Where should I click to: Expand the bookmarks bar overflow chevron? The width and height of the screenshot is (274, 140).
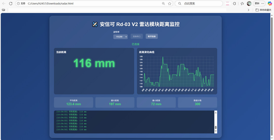[x=248, y=10]
